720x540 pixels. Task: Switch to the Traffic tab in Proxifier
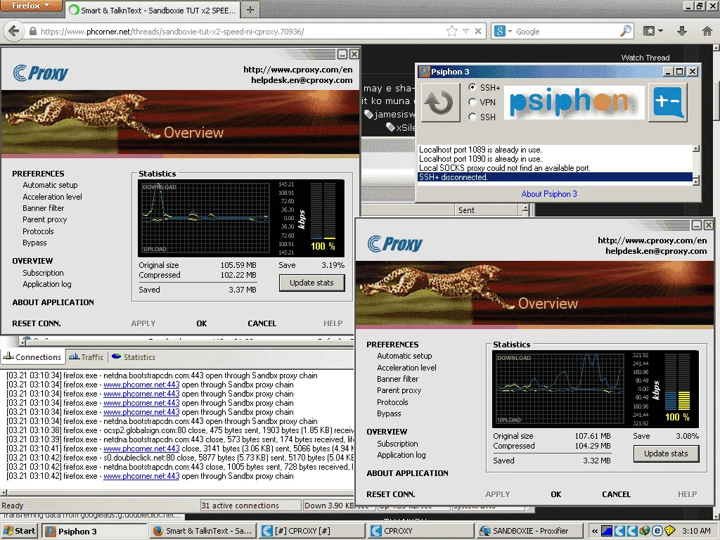click(86, 356)
